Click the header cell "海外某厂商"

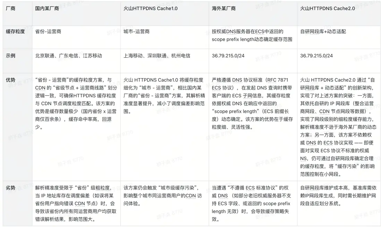tap(223, 9)
